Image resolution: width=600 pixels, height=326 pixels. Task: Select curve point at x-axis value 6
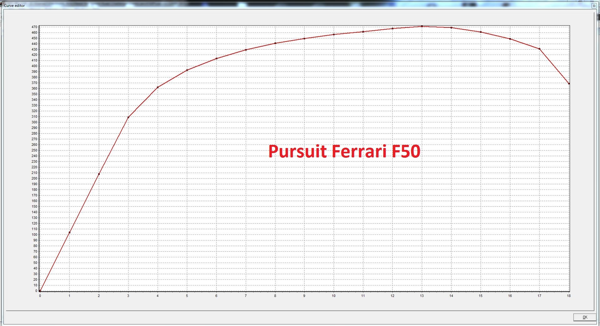pyautogui.click(x=216, y=58)
